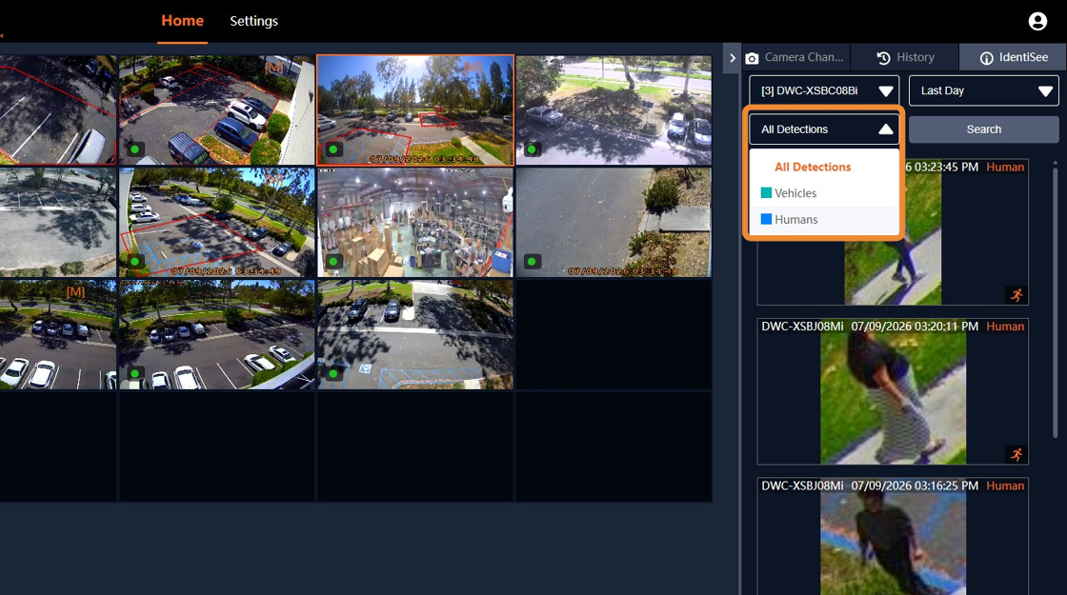Click running-person icon on 03:23:45 PM detection
The image size is (1067, 595).
coord(1016,295)
